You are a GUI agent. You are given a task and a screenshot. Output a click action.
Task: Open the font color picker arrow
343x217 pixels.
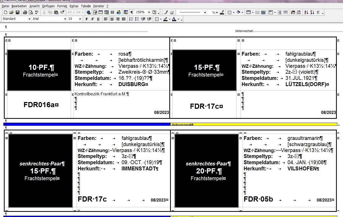(178, 19)
